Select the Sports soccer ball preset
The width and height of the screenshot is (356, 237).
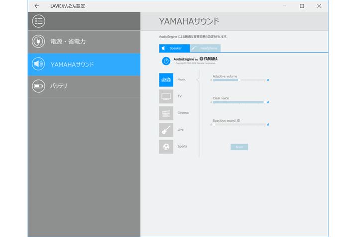[166, 147]
